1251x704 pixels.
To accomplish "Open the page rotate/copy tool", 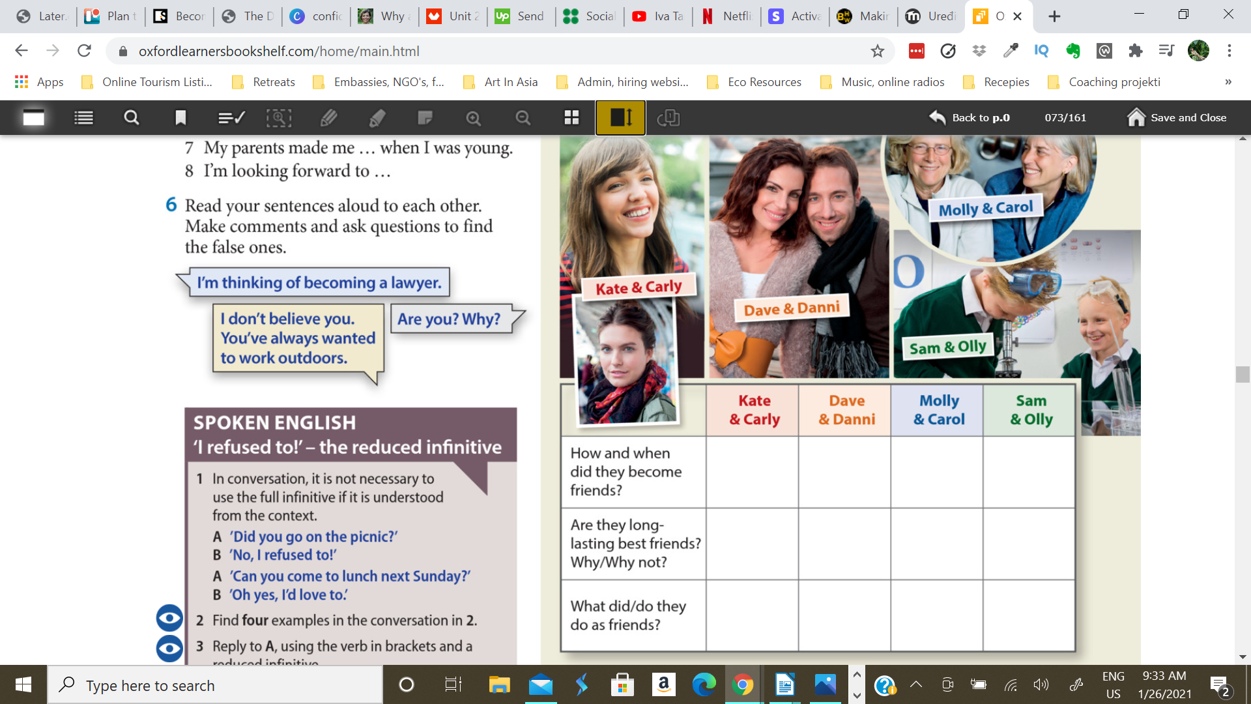I will [669, 118].
